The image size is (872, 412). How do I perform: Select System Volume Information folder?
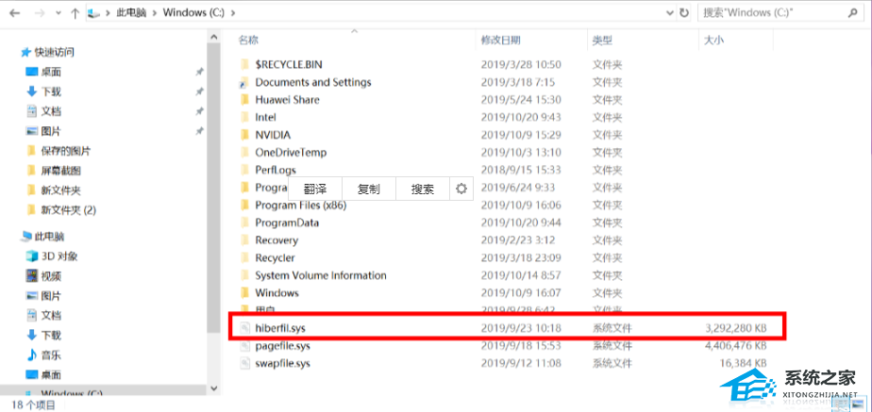click(x=321, y=275)
